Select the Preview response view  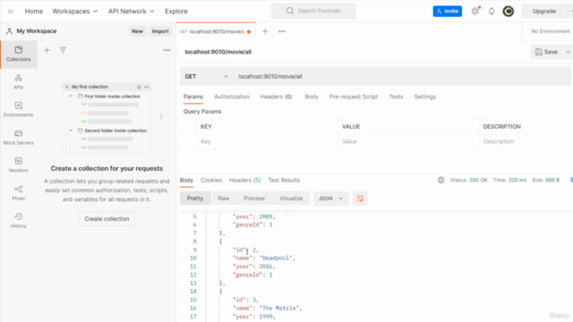pos(254,199)
